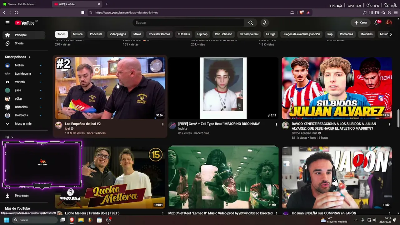Open FL Studio from the taskbar

pyautogui.click(x=90, y=220)
